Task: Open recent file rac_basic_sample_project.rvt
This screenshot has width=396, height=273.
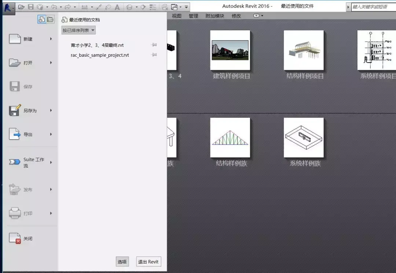Action: (x=100, y=55)
